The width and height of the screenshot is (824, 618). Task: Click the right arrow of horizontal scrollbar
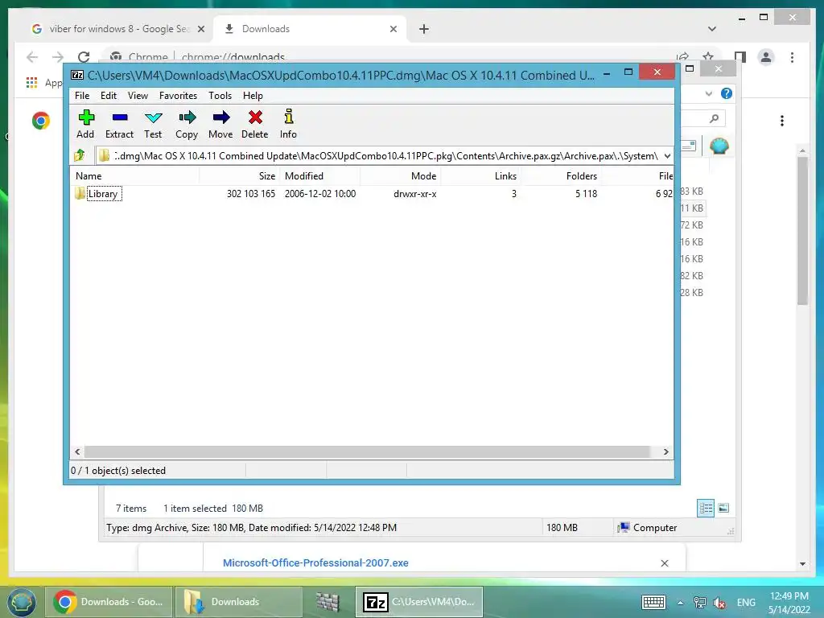pyautogui.click(x=665, y=452)
